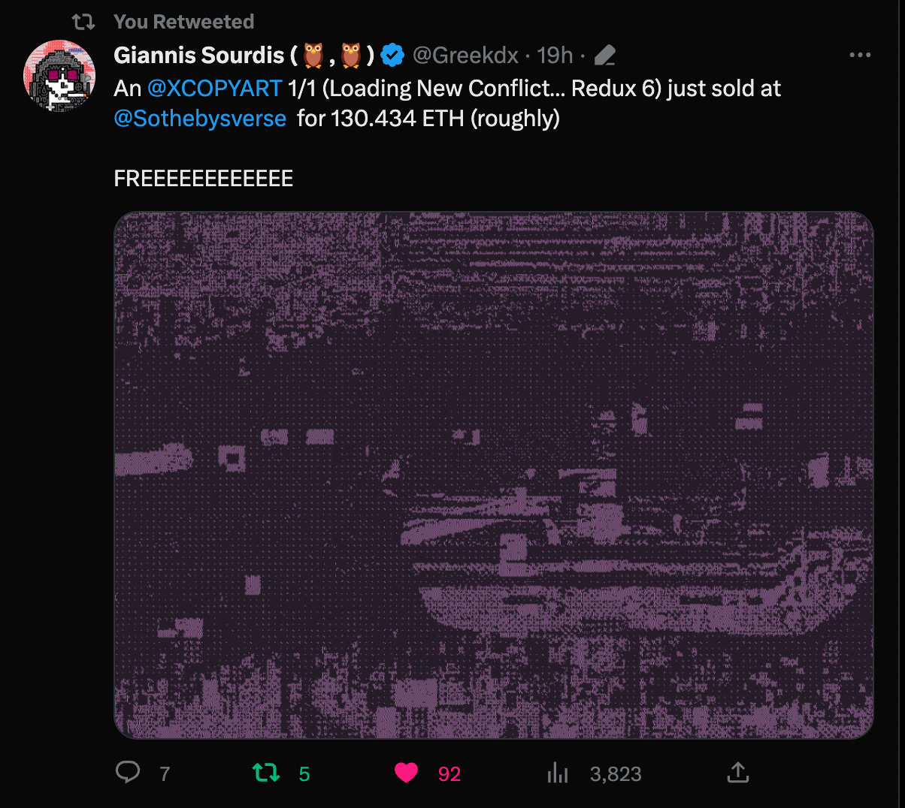
Task: Open the view analytics bar chart icon
Action: pos(558,773)
